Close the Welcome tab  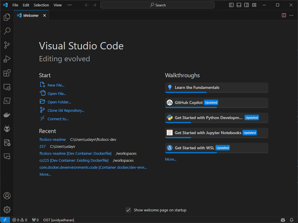pyautogui.click(x=44, y=15)
